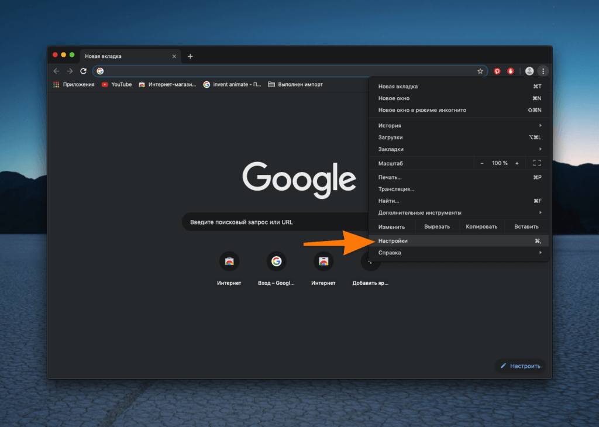This screenshot has height=427, width=599.
Task: Open the Выполнен импорт bookmarks folder
Action: pos(295,84)
